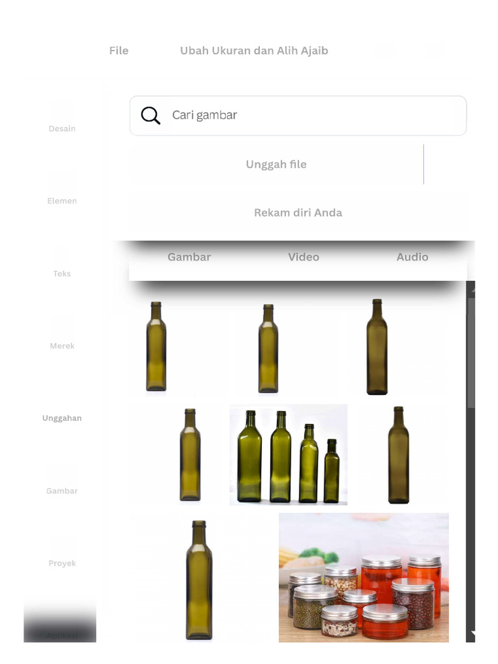
Task: Switch to the Gambar uploads tab
Action: click(189, 257)
